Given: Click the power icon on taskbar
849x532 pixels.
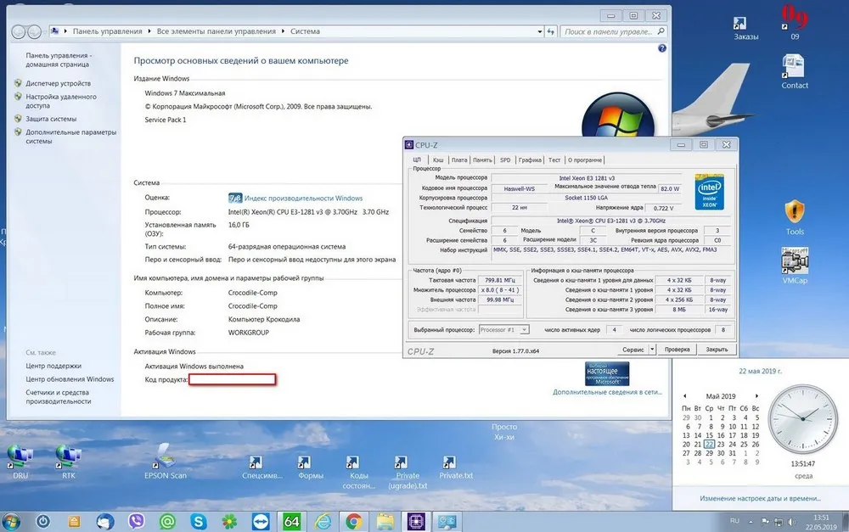Looking at the screenshot, I should (42, 521).
